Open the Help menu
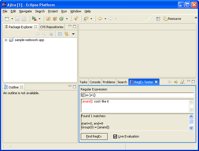The image size is (199, 151). click(x=88, y=11)
